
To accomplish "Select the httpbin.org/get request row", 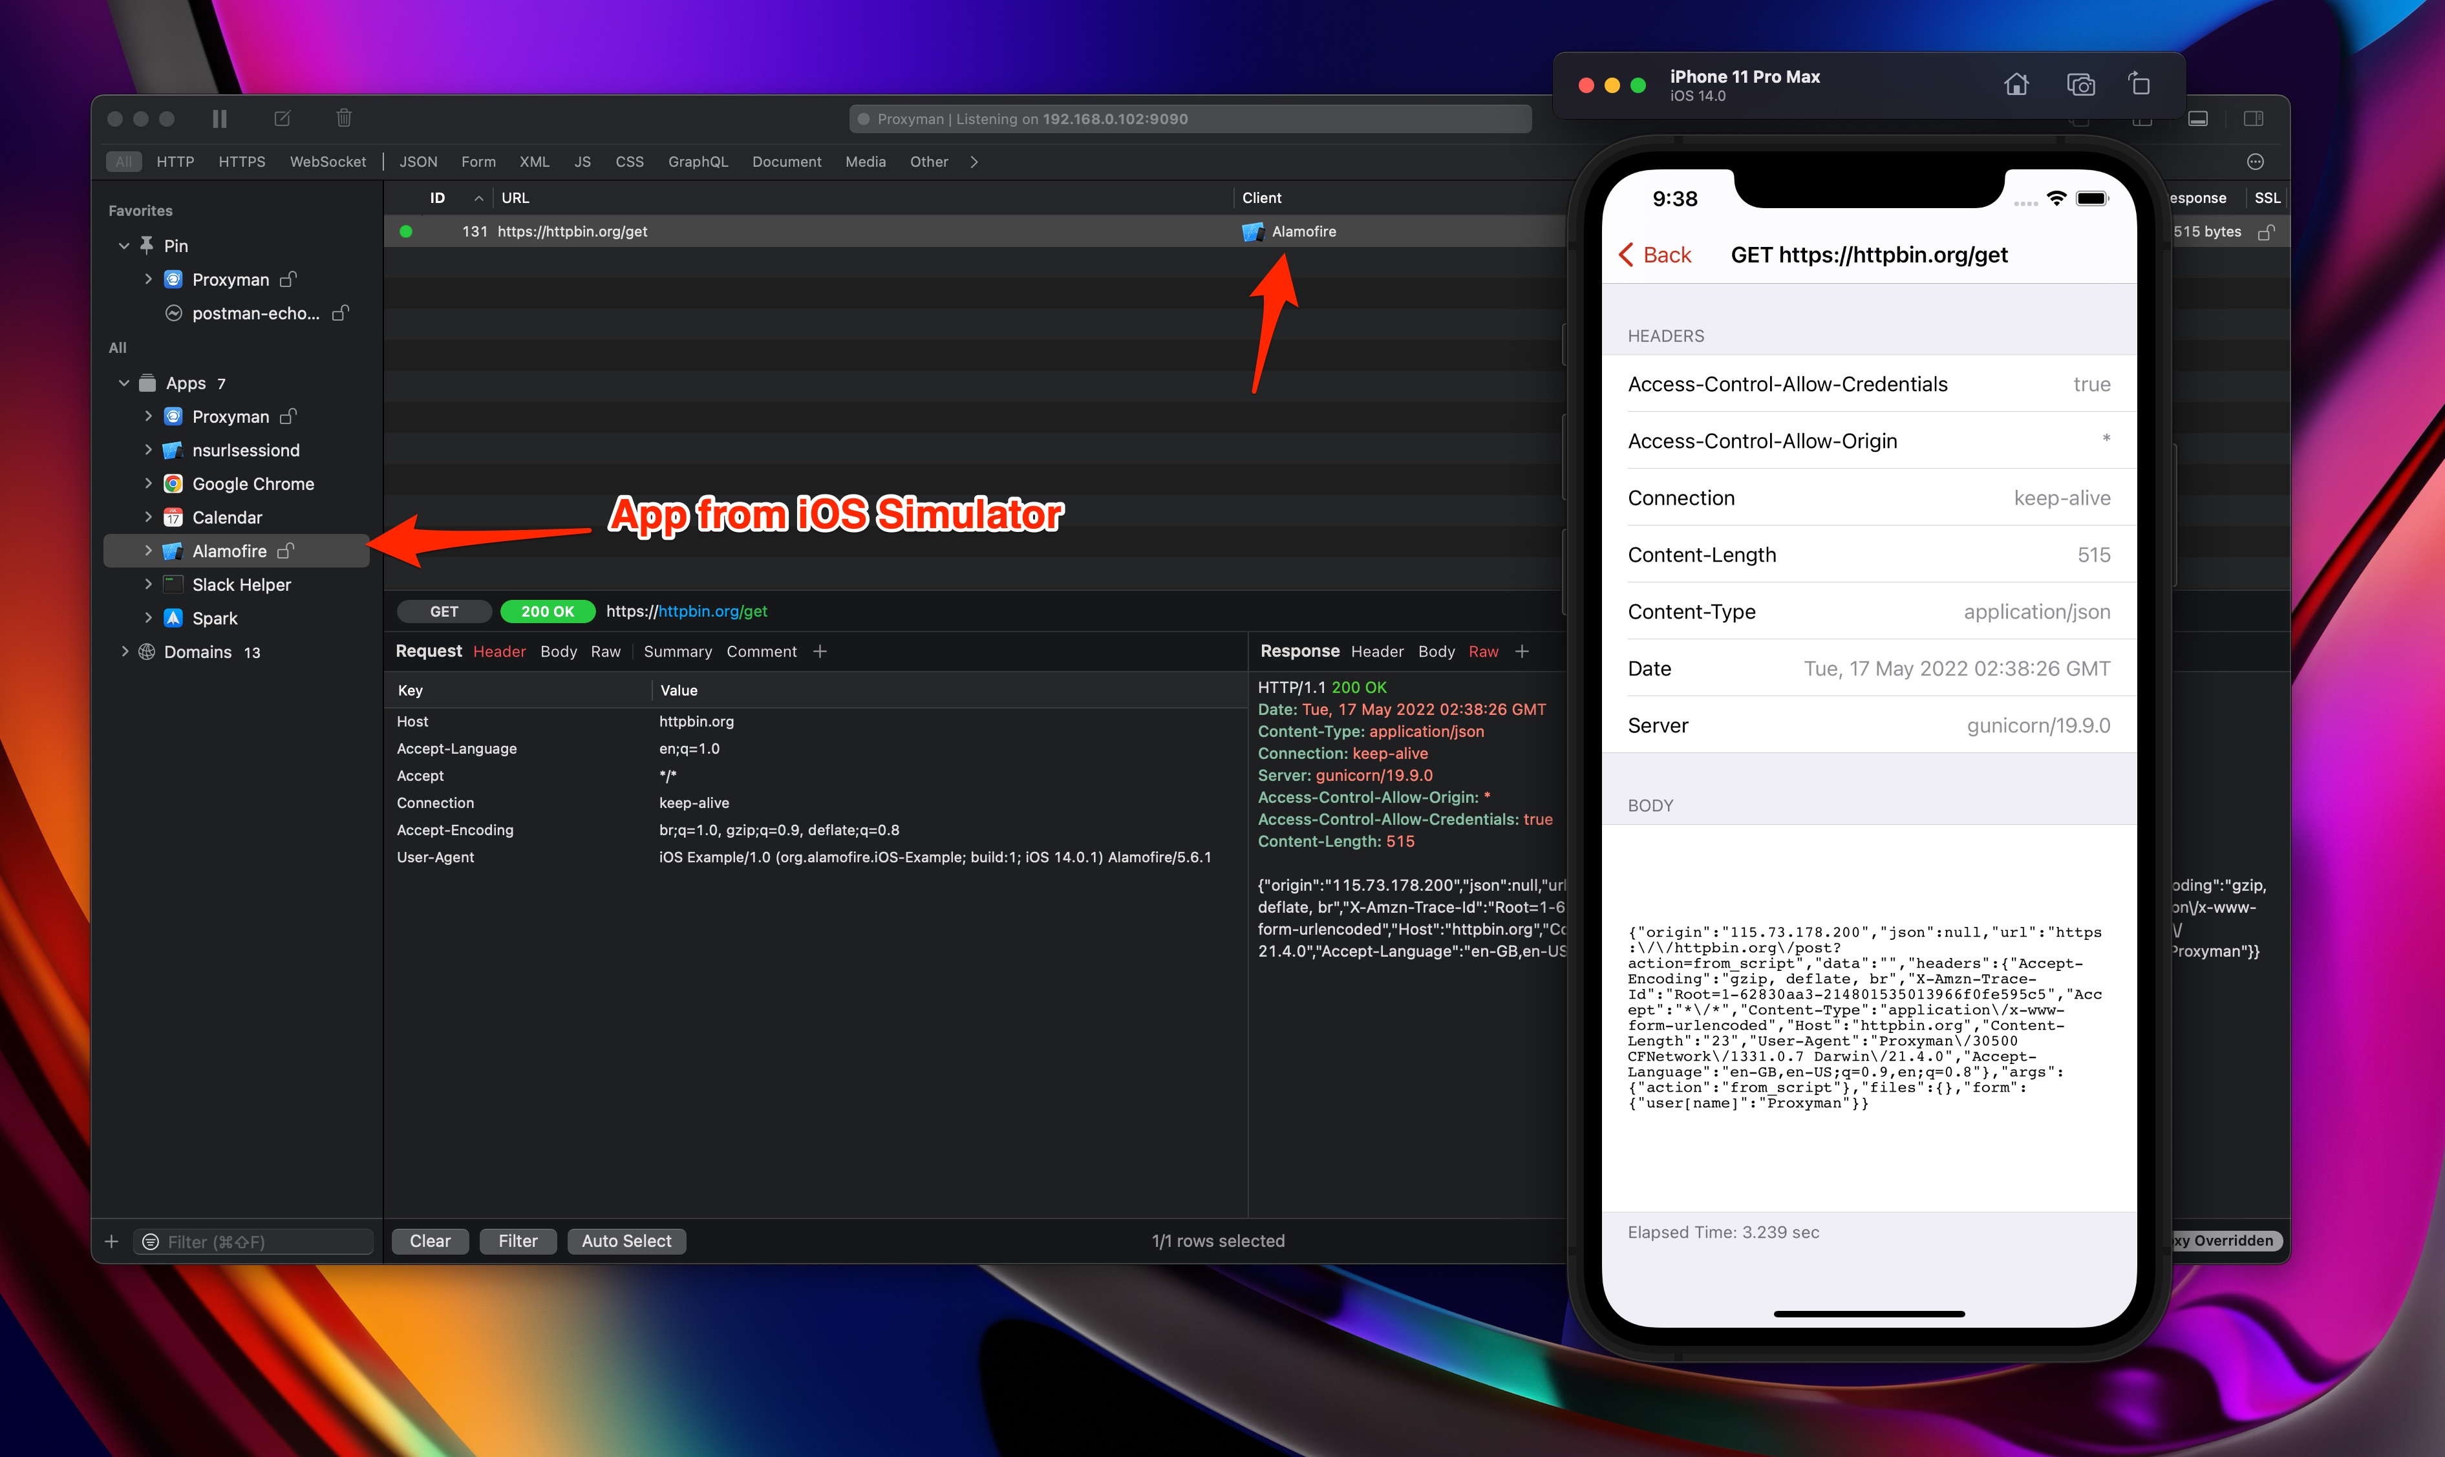I will point(785,231).
